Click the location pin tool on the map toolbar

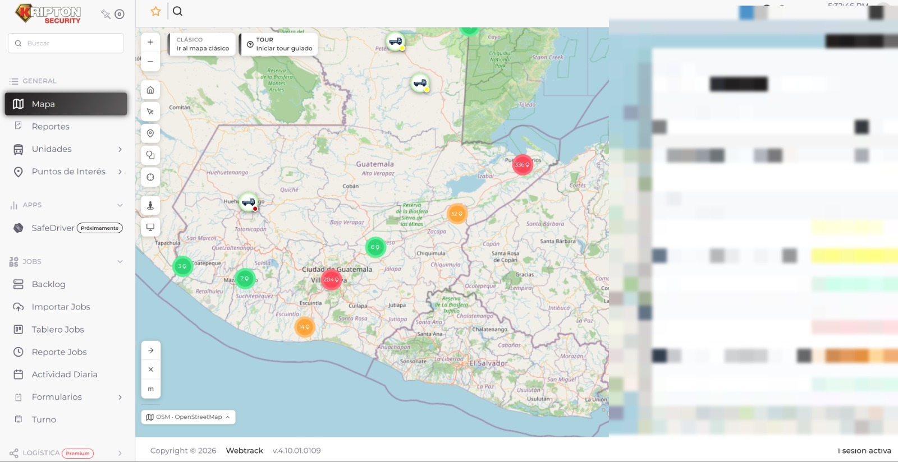pyautogui.click(x=150, y=133)
